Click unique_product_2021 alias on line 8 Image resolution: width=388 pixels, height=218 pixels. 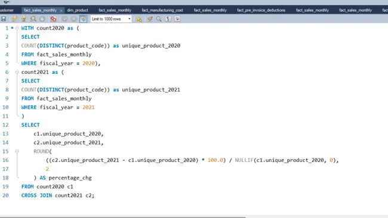[151, 90]
